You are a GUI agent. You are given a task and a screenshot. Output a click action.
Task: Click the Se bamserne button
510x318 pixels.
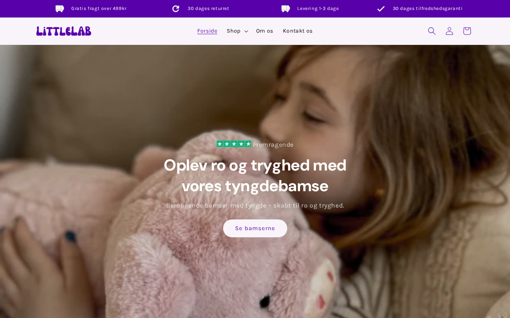coord(255,229)
